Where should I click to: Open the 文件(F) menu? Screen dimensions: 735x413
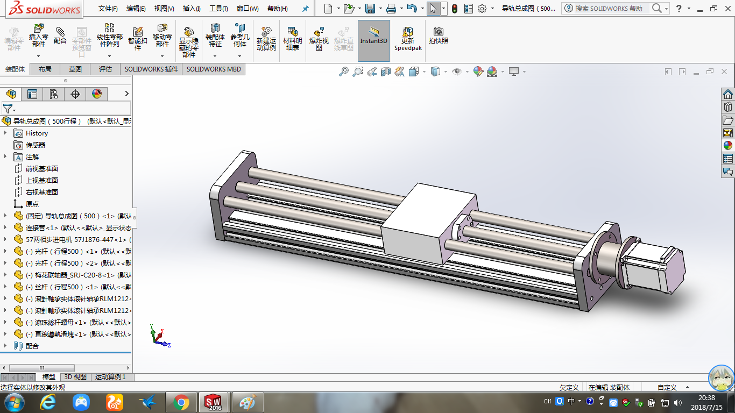[x=108, y=9]
